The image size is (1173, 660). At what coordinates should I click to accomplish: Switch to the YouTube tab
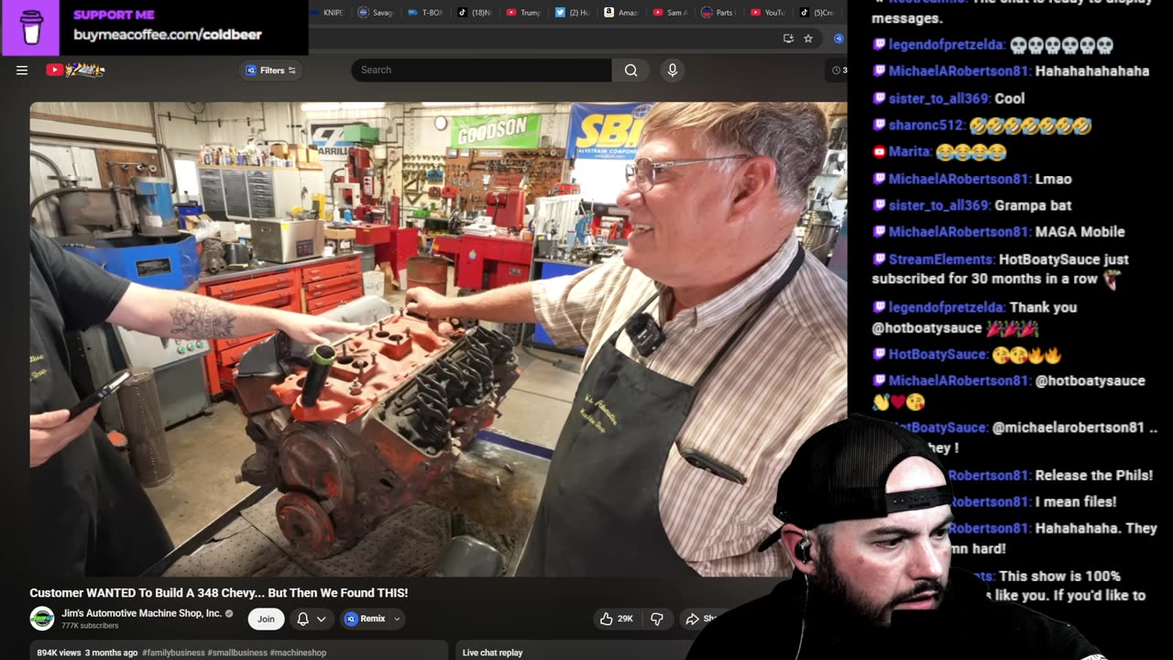click(768, 13)
